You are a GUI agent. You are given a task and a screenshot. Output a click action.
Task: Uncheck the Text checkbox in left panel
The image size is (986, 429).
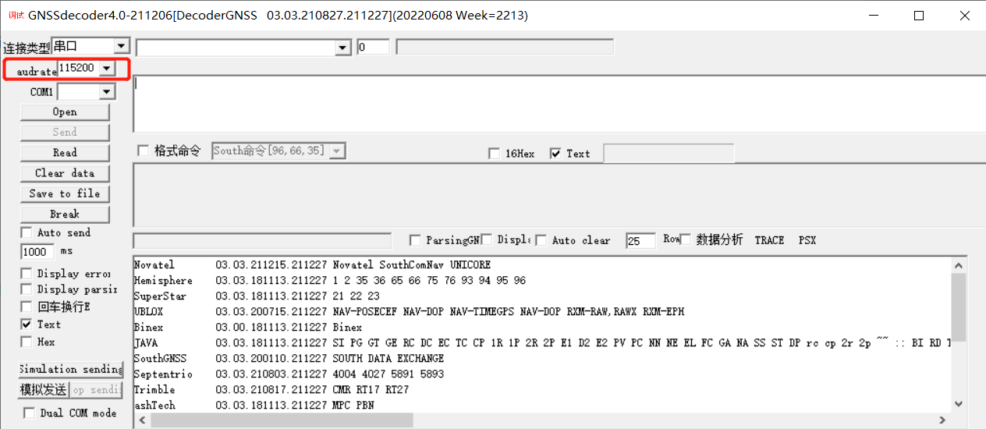tap(27, 324)
